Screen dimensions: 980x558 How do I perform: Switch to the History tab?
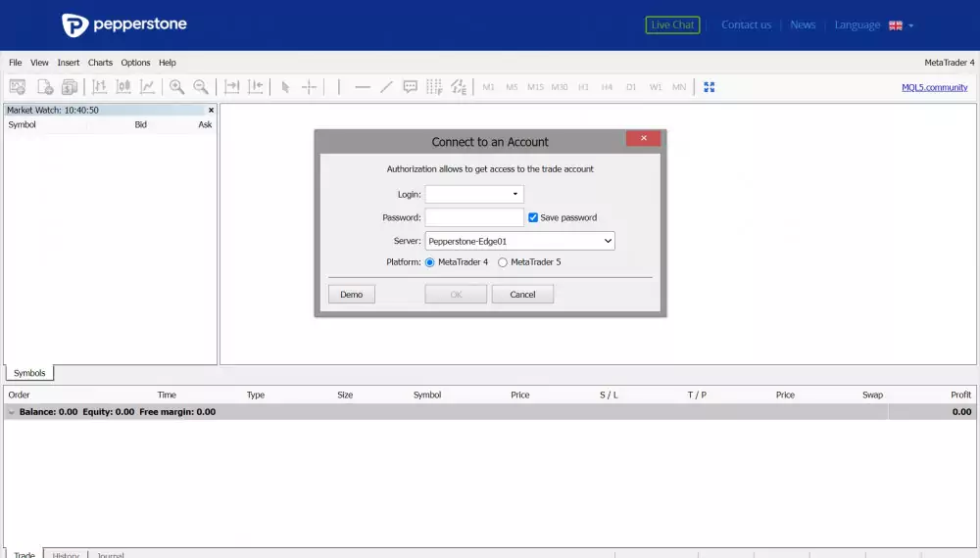66,554
